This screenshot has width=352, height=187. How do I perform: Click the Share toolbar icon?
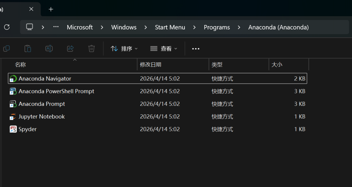pos(70,49)
